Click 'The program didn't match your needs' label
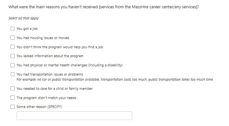This screenshot has width=229, height=126. point(46,98)
